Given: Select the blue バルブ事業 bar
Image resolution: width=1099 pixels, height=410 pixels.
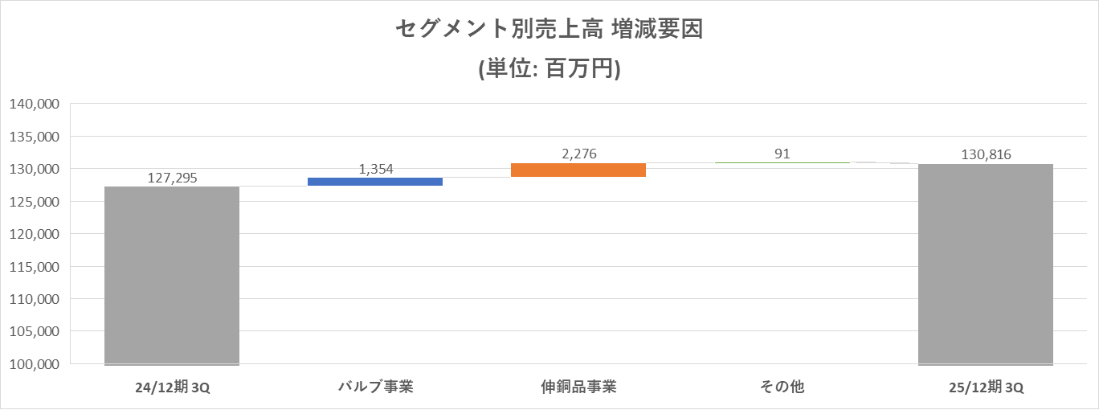Looking at the screenshot, I should point(375,182).
